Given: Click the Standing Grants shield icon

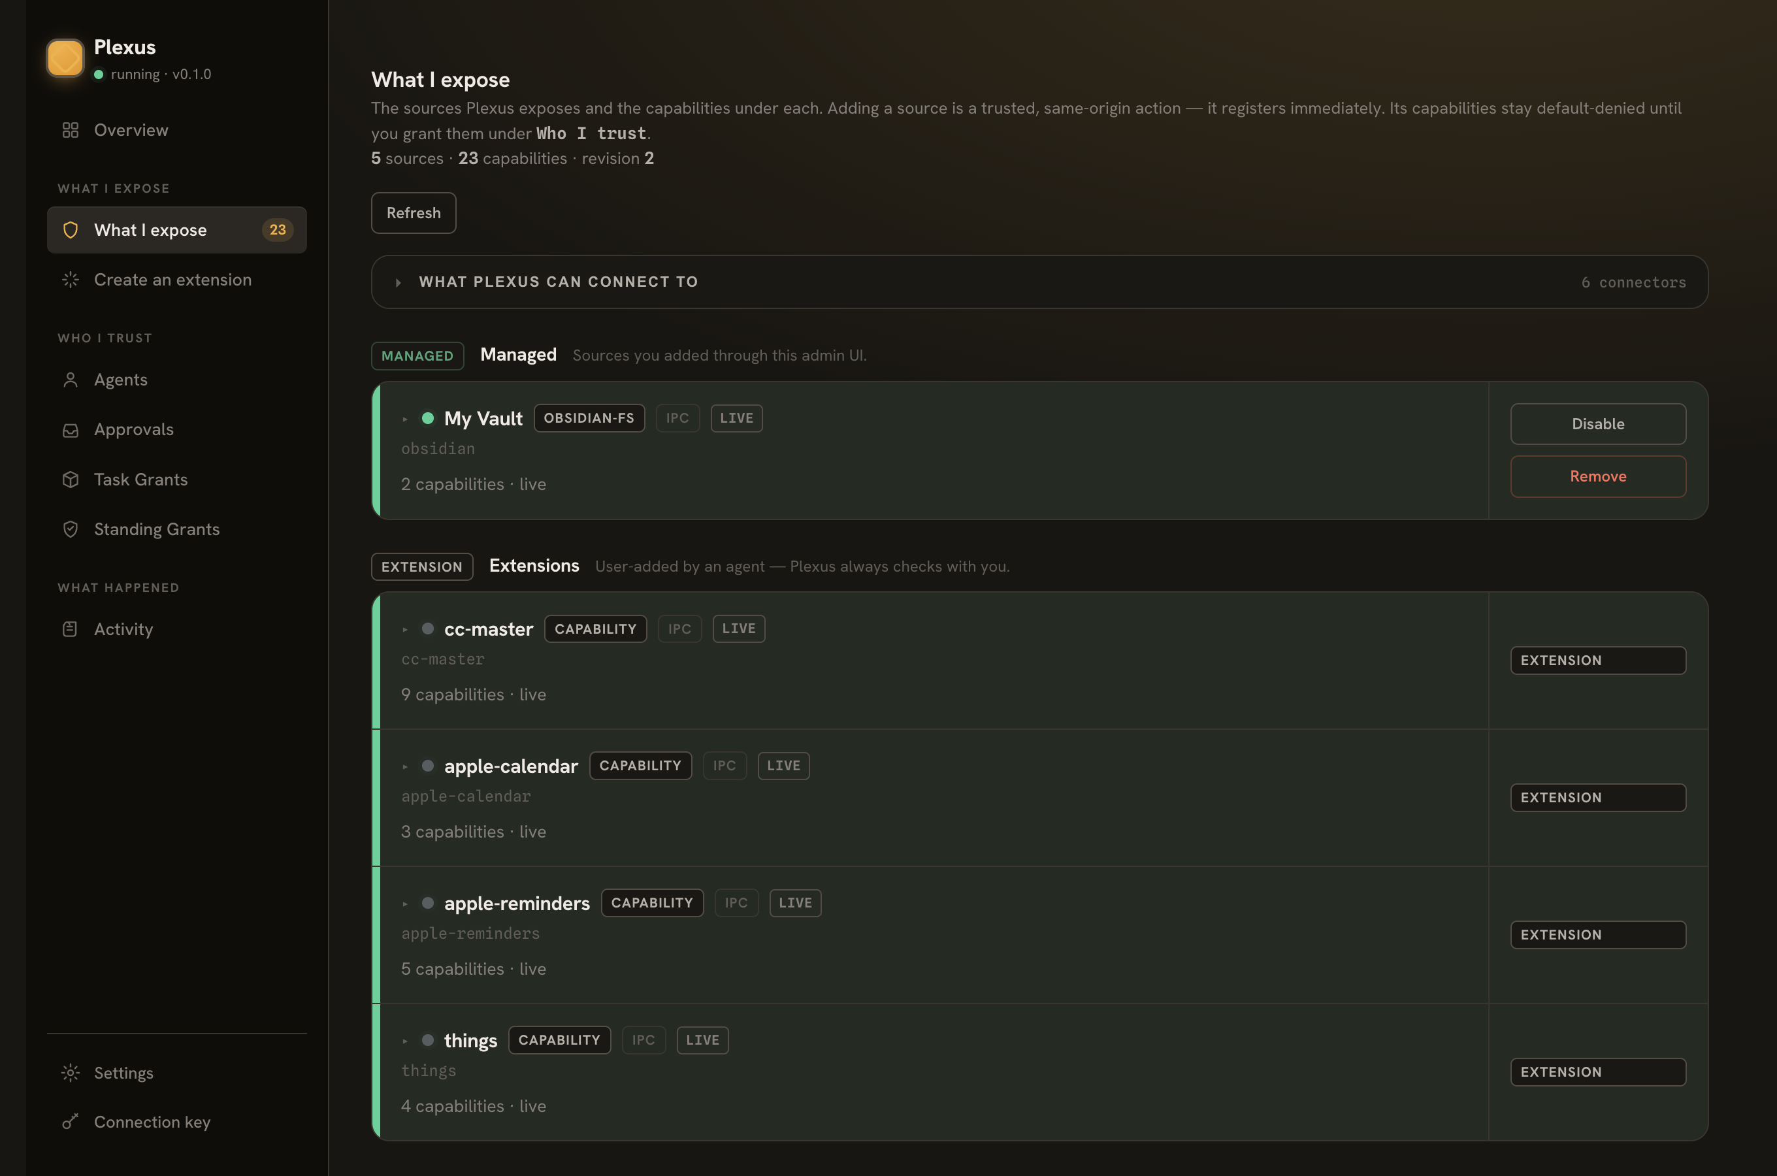Looking at the screenshot, I should pyautogui.click(x=71, y=529).
